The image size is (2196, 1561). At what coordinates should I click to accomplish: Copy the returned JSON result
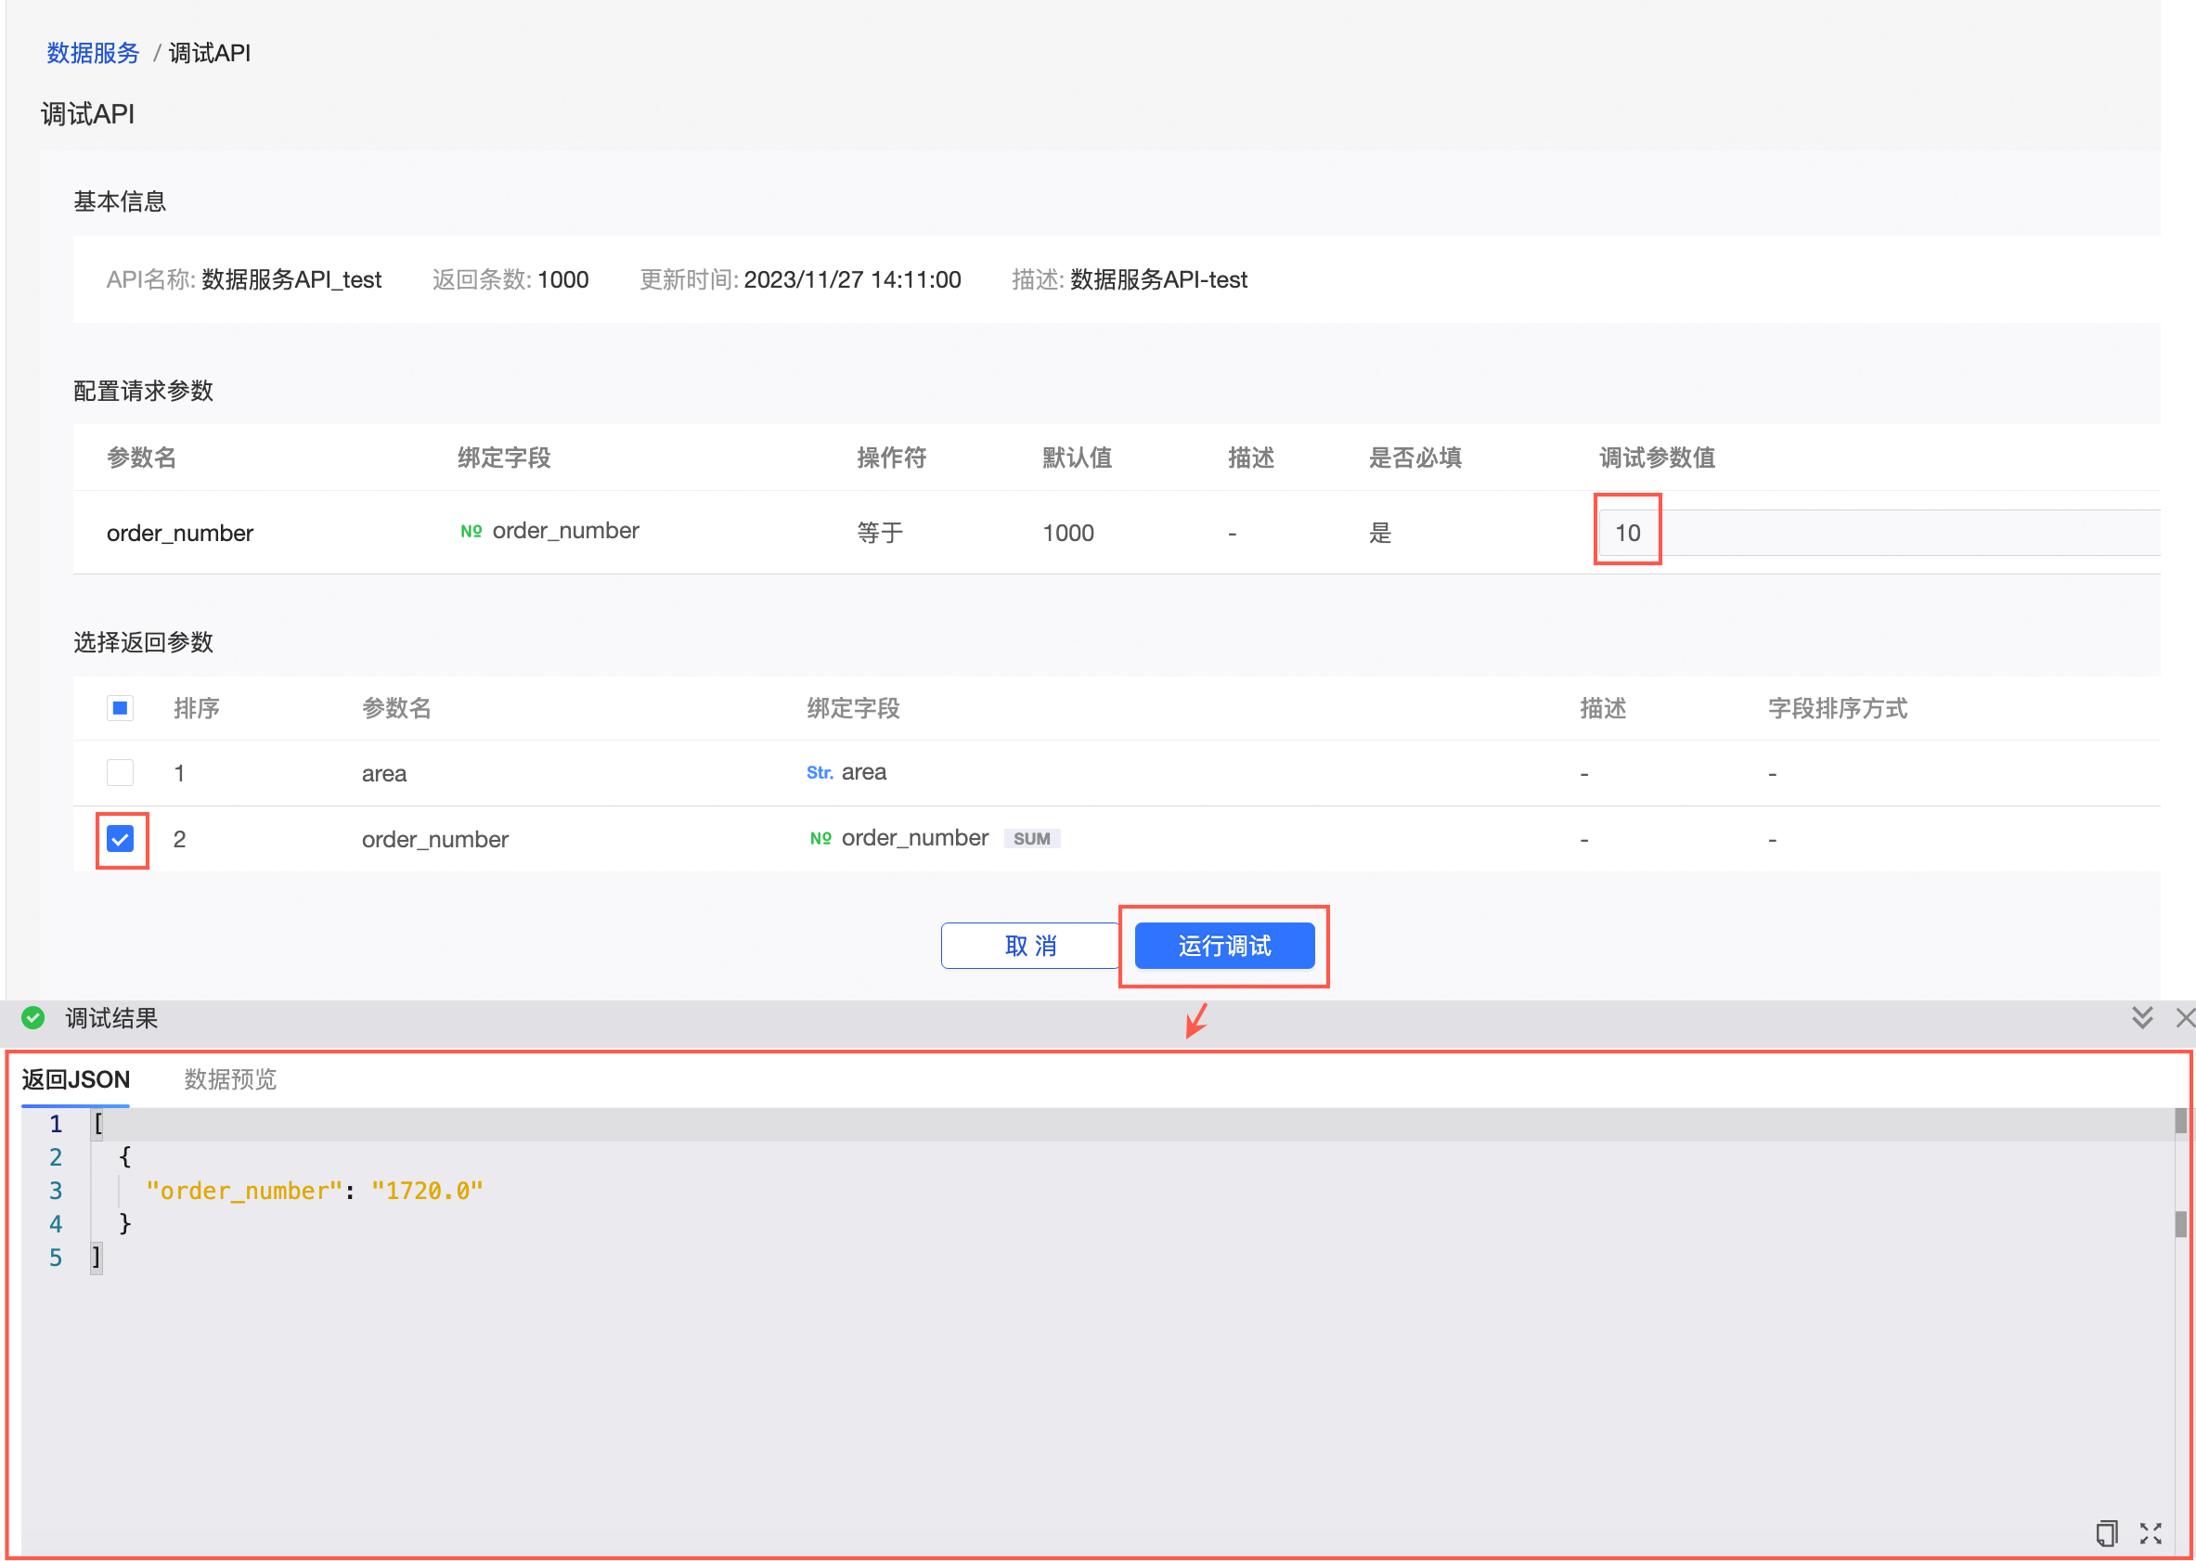pyautogui.click(x=2106, y=1532)
